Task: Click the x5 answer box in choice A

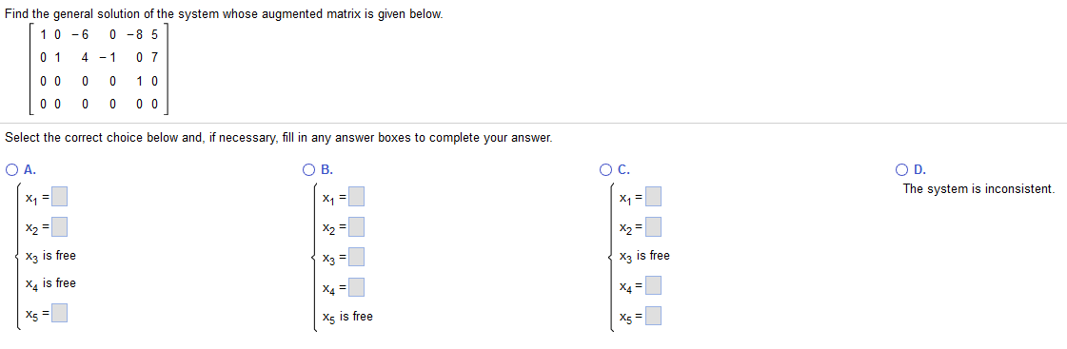Action: pos(59,314)
